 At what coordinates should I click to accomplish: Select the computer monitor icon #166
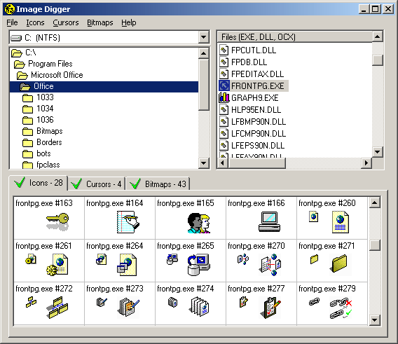click(269, 222)
